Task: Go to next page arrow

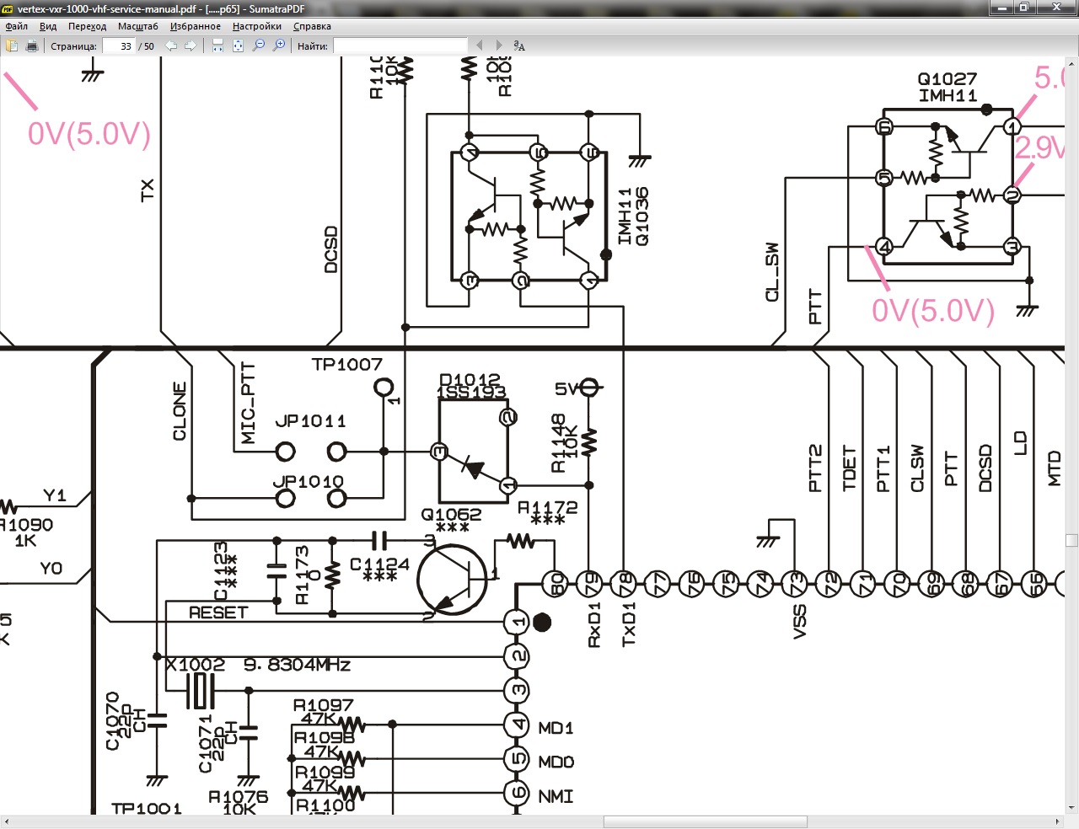Action: click(x=191, y=45)
